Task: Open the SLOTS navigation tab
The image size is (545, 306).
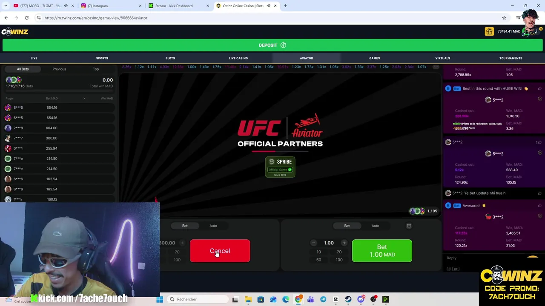Action: tap(170, 58)
